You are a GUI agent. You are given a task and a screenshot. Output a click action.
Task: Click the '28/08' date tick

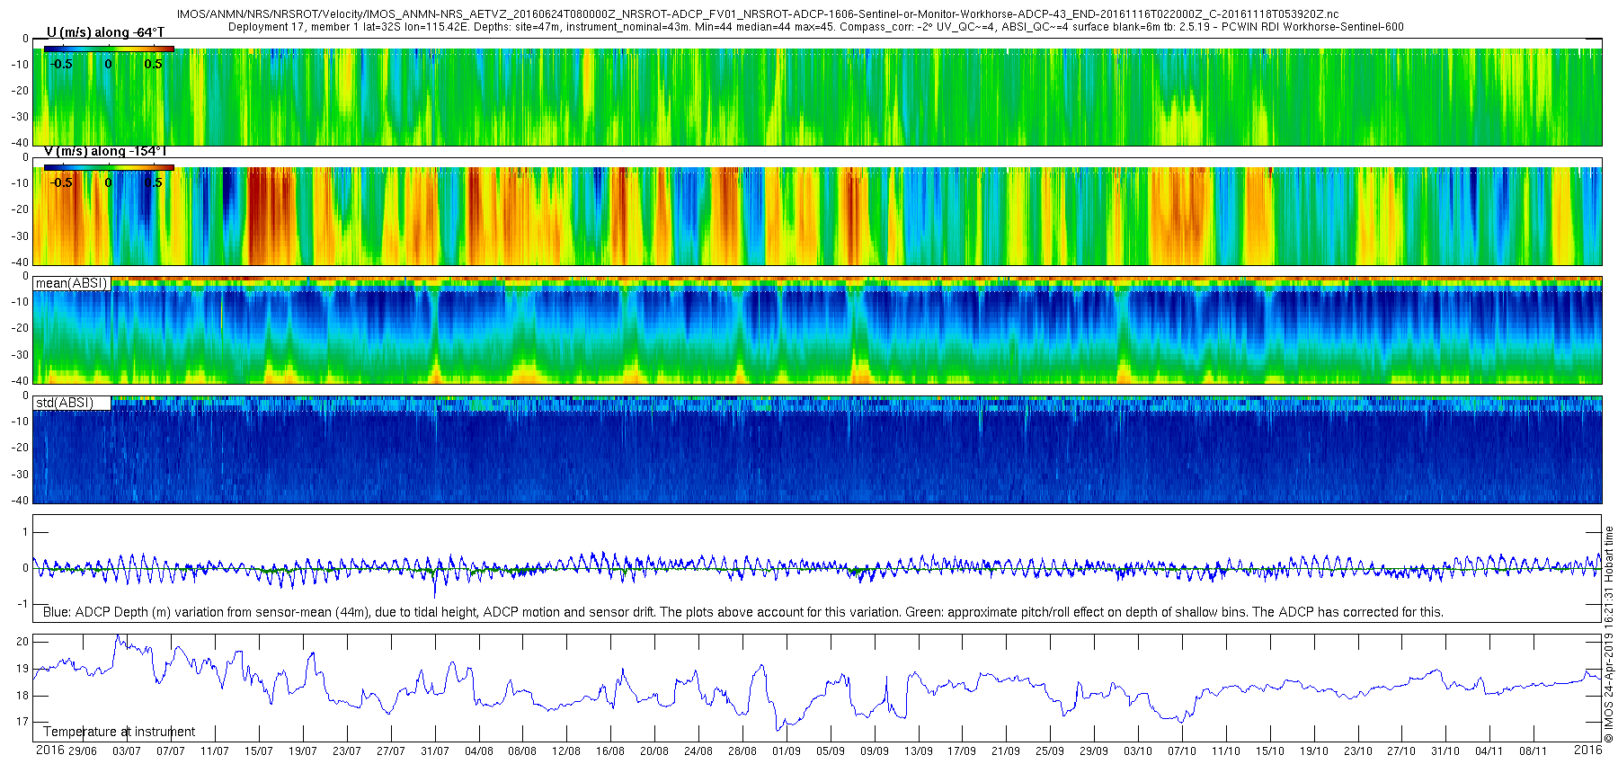point(742,751)
